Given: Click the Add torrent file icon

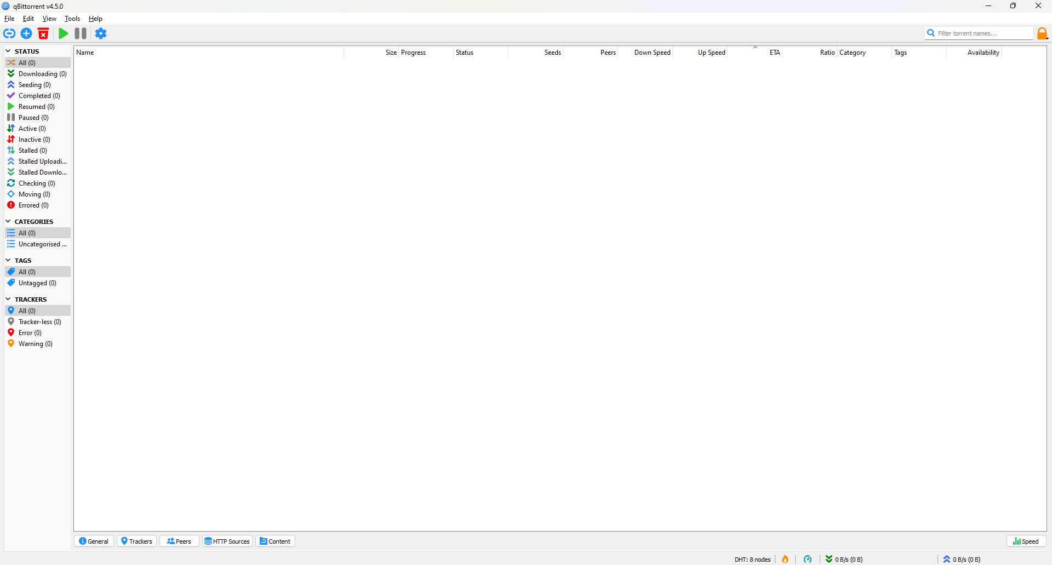Looking at the screenshot, I should coord(26,33).
